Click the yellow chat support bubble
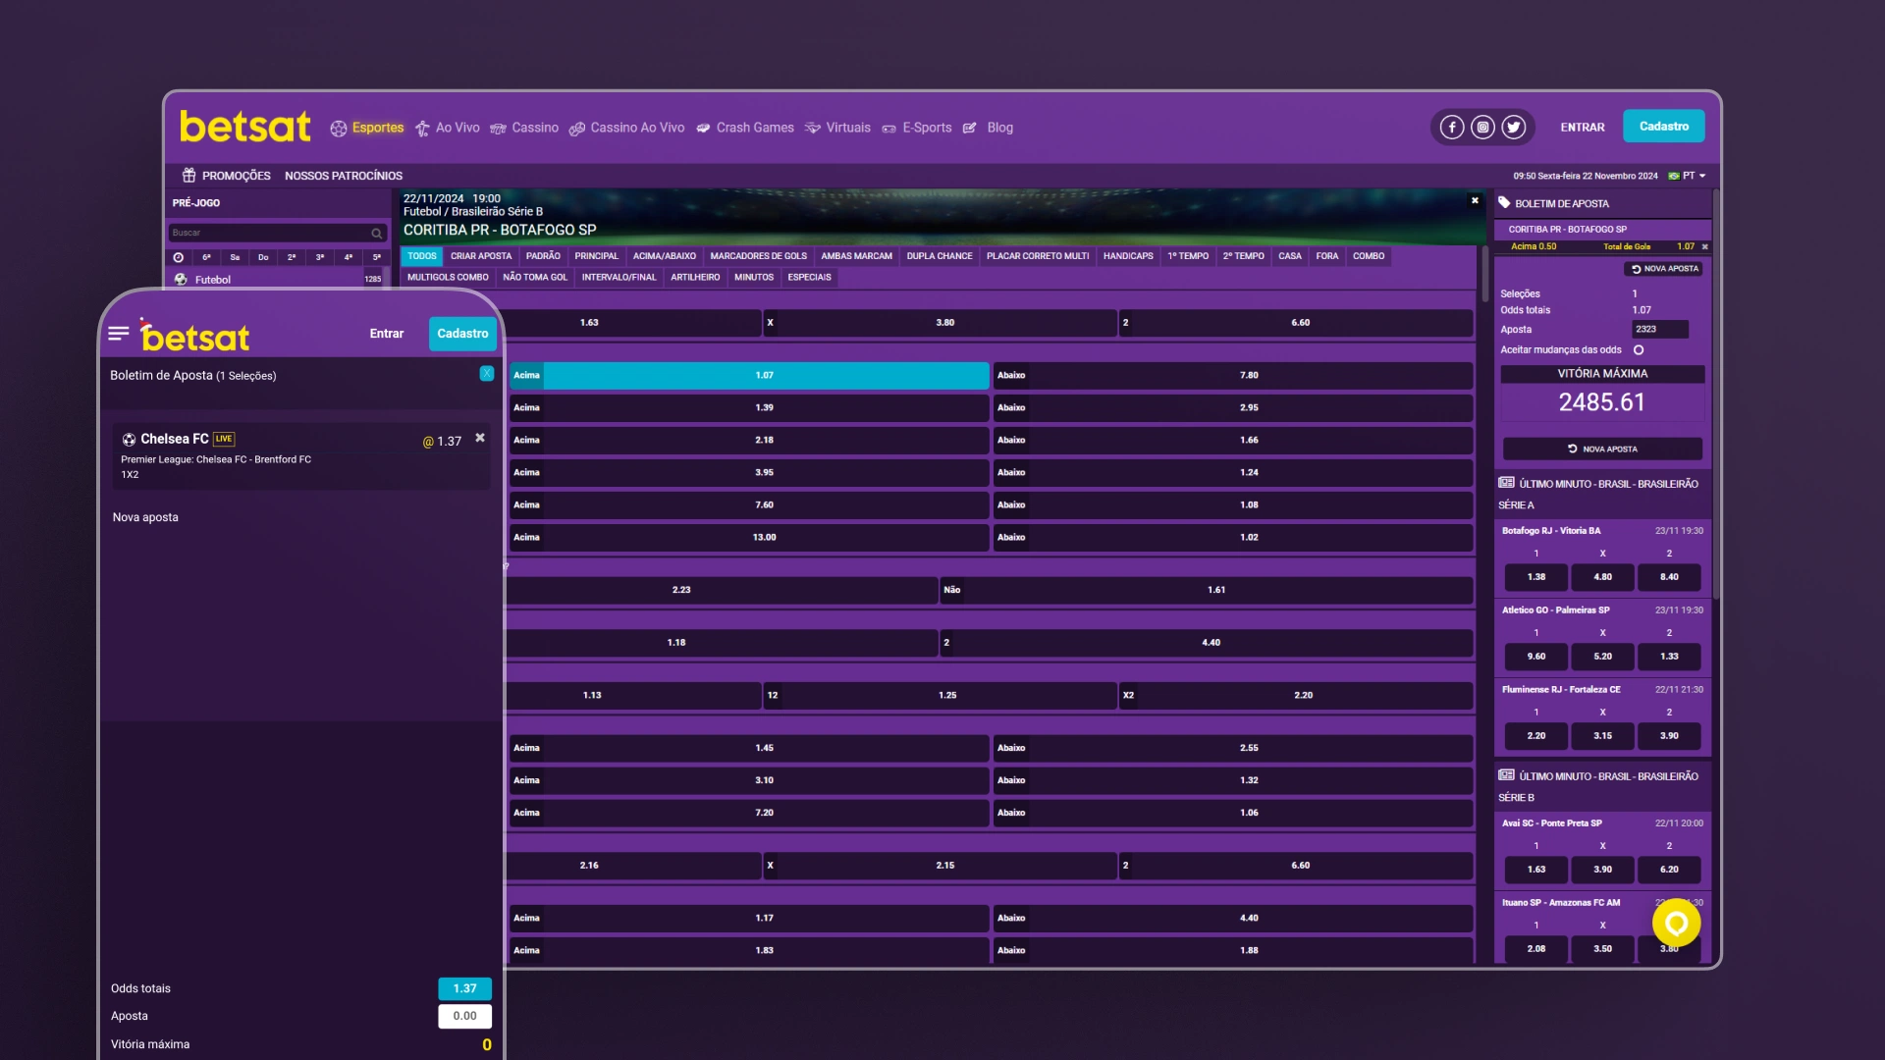Viewport: 1885px width, 1060px height. click(x=1676, y=923)
